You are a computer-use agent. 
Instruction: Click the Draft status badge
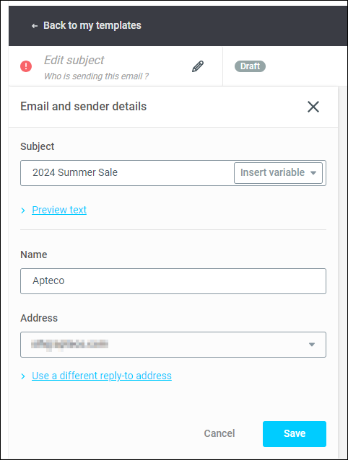[250, 66]
